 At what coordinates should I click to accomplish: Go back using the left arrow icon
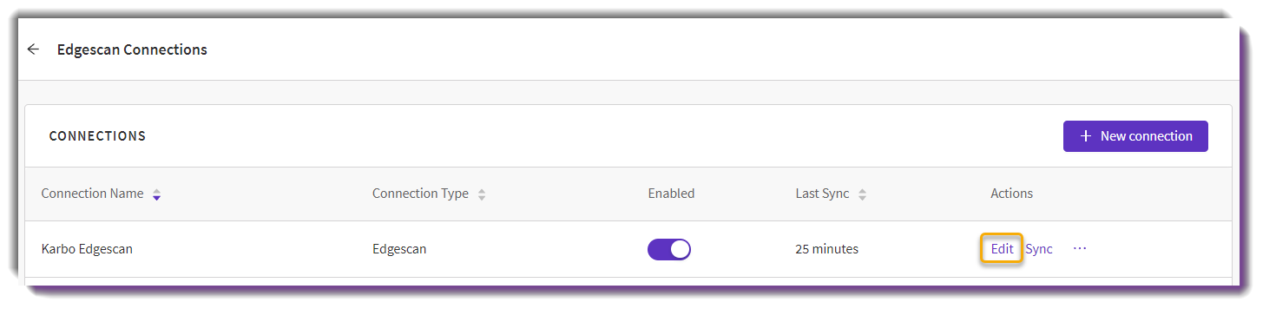point(33,49)
